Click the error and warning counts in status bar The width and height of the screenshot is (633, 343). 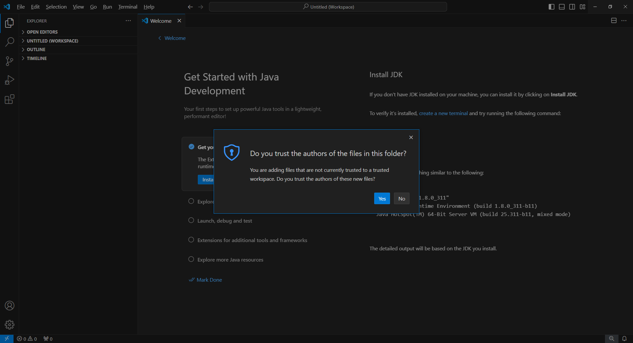coord(27,339)
